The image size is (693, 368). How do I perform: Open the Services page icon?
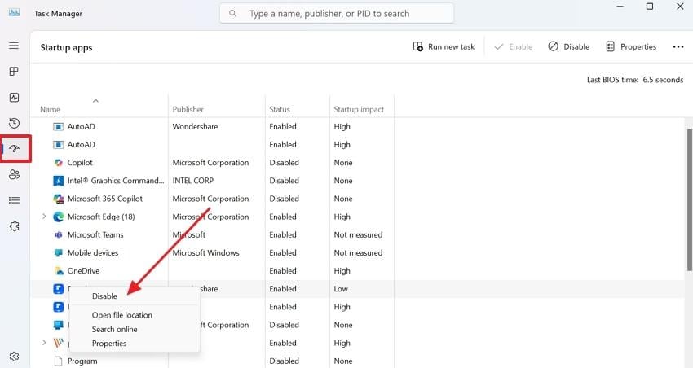point(14,226)
